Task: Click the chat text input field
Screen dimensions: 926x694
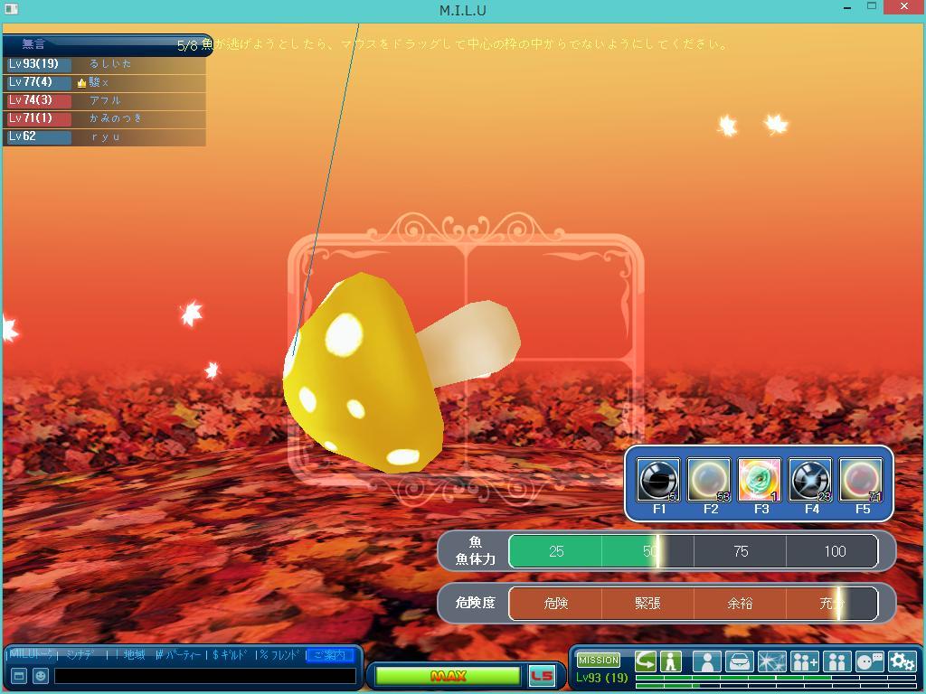Action: coord(205,676)
